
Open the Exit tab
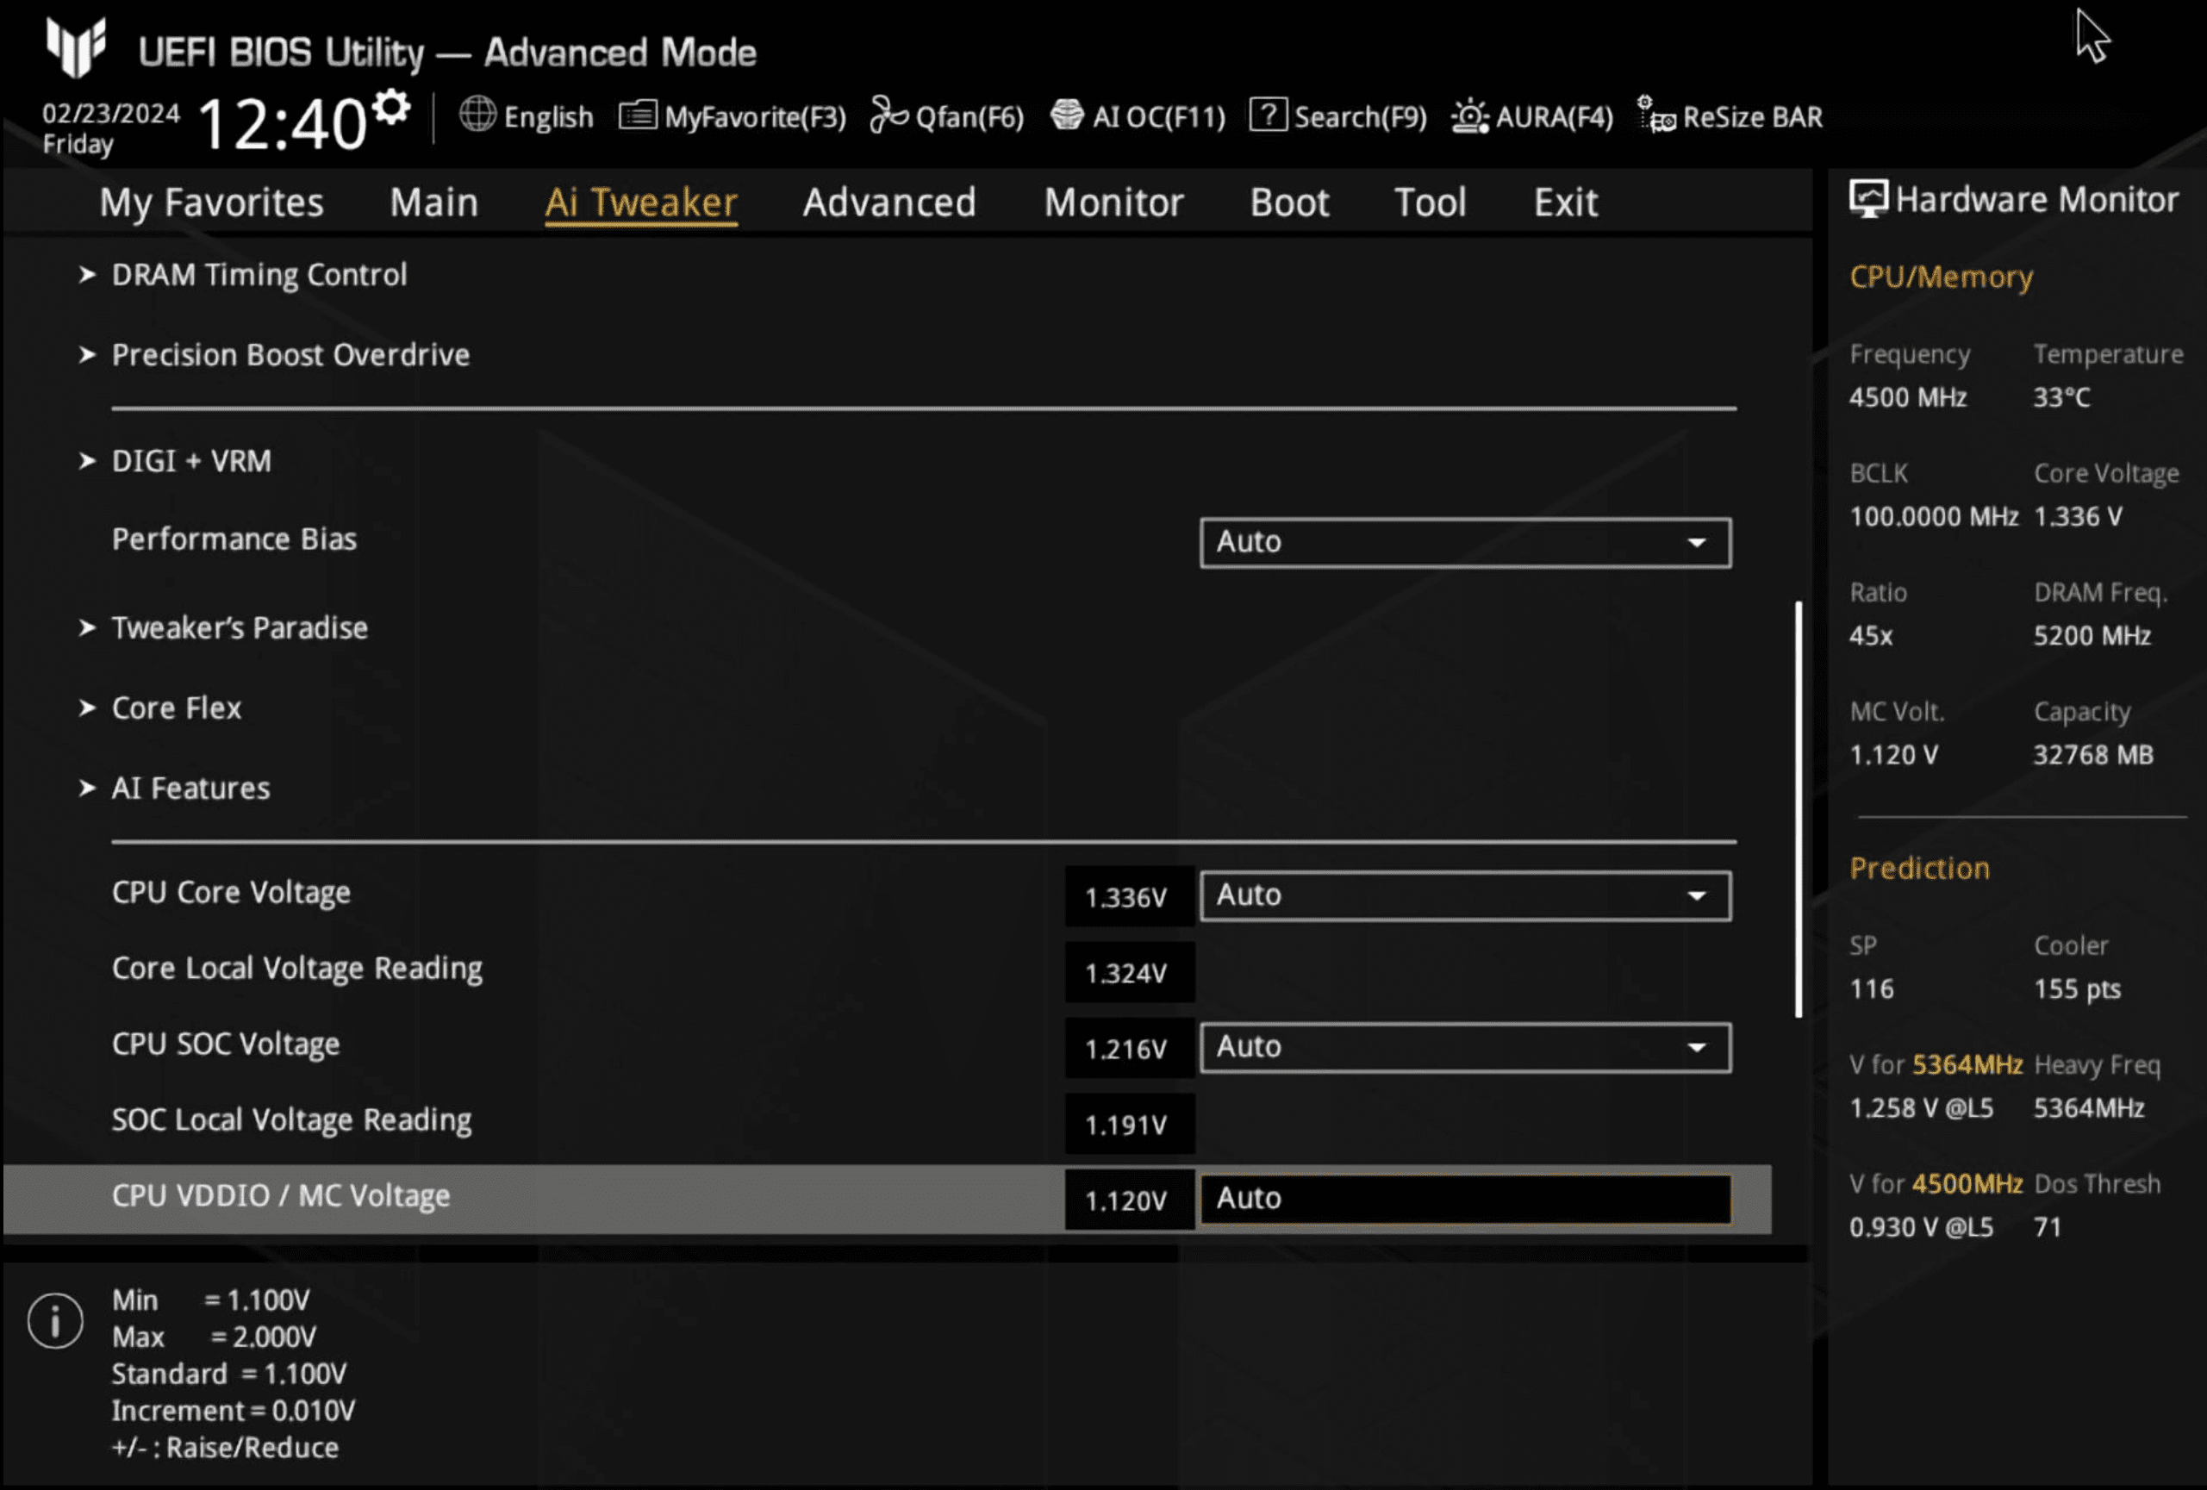pyautogui.click(x=1566, y=203)
